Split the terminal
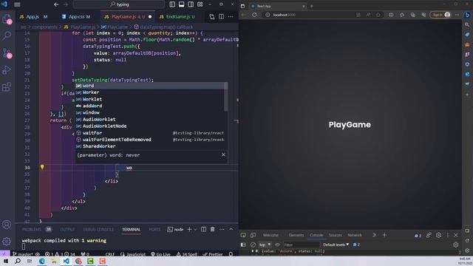This screenshot has width=473, height=266. click(204, 230)
